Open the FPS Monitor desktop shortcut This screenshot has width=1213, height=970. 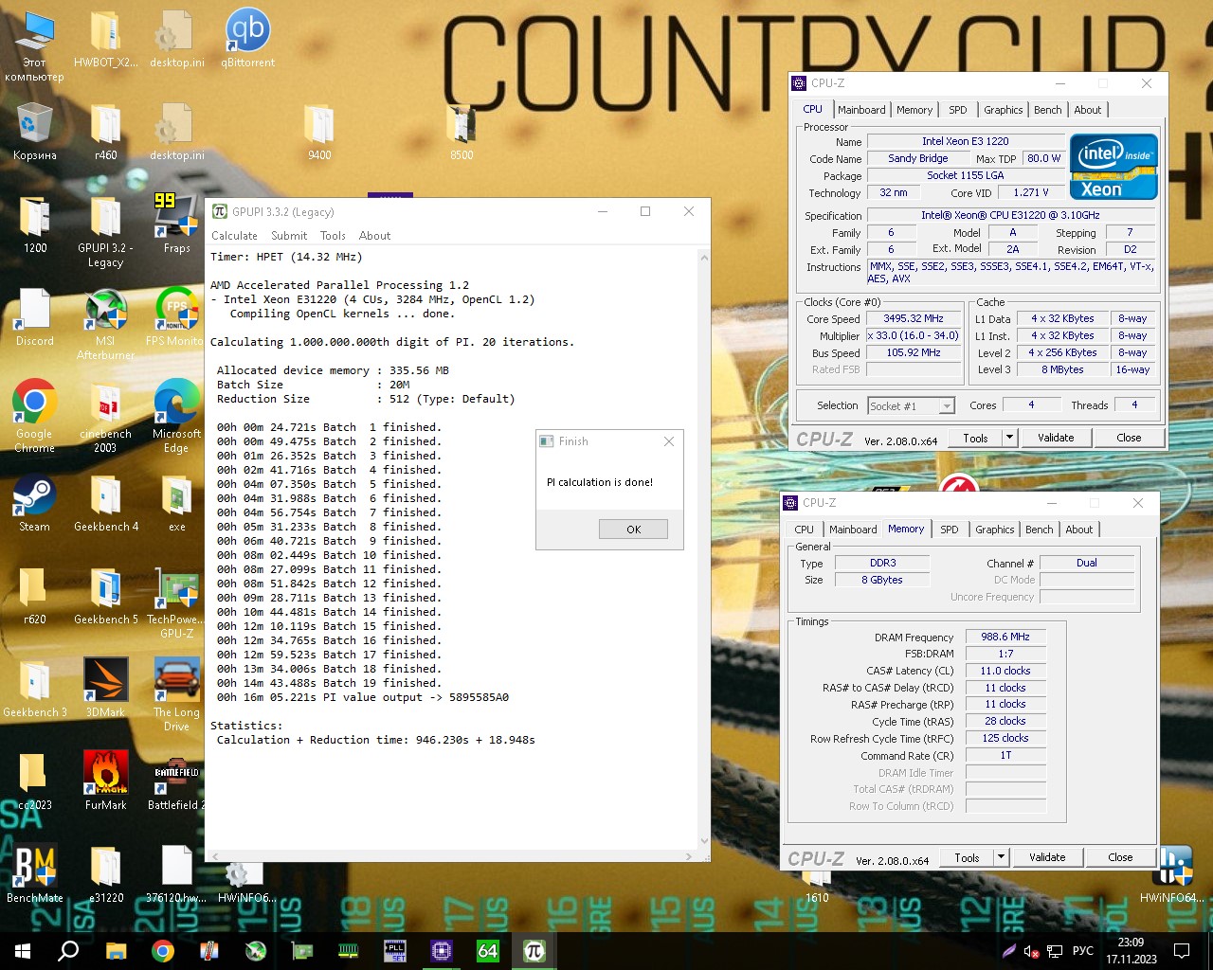pos(177,316)
